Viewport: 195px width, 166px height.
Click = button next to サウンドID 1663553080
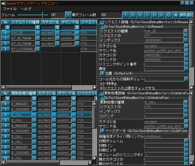coord(186,60)
